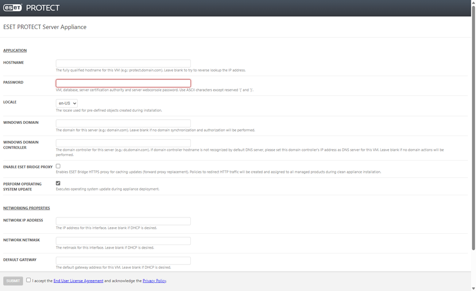Select the Default Gateway input field
Viewport: 476px width, 291px height.
coord(123,261)
